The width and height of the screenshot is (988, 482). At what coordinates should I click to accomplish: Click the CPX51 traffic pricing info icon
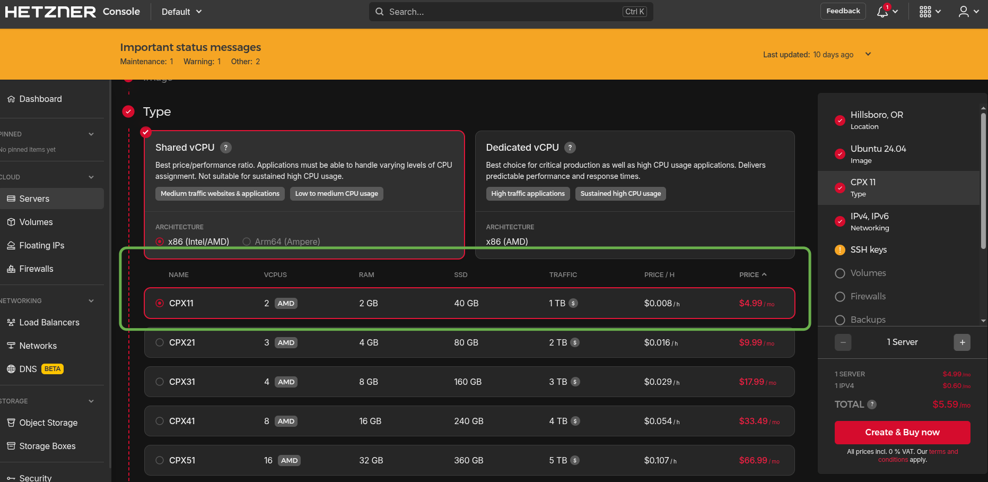[575, 460]
